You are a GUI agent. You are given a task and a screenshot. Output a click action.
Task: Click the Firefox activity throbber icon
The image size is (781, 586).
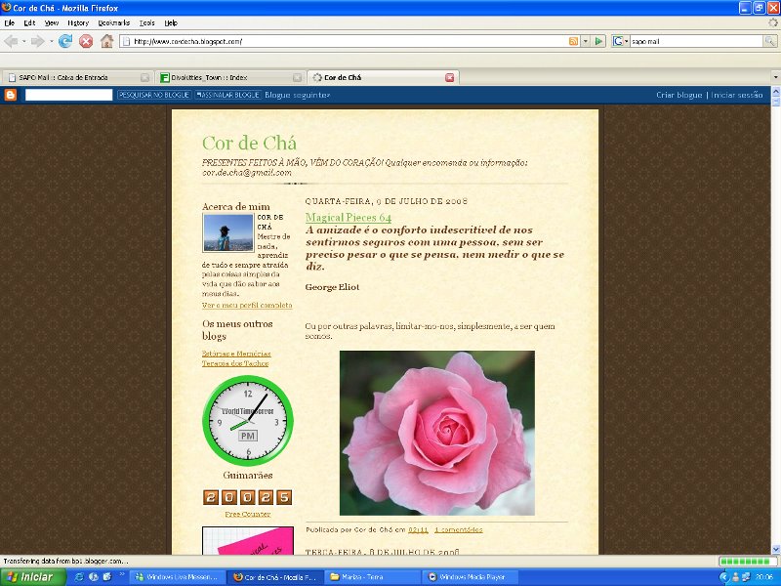[772, 22]
